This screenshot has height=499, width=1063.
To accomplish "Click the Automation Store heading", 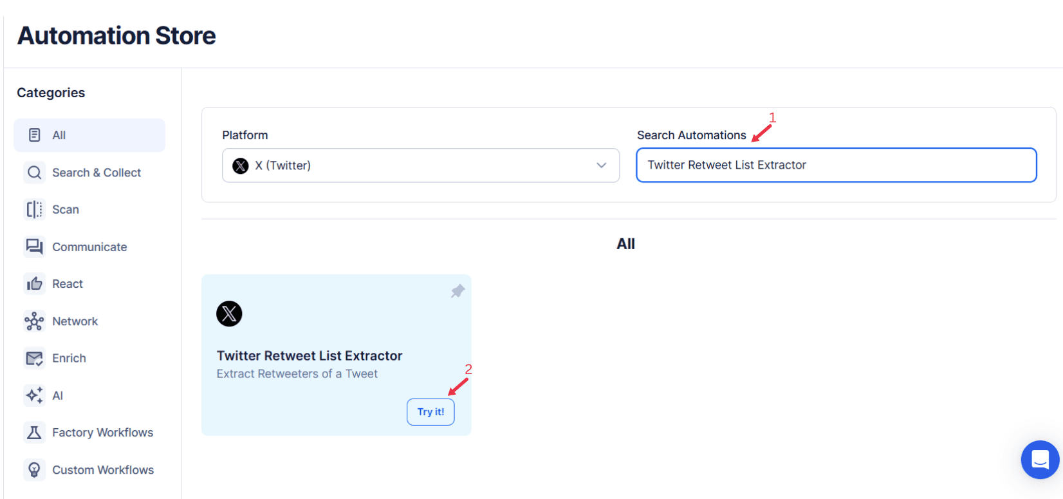I will coord(116,35).
